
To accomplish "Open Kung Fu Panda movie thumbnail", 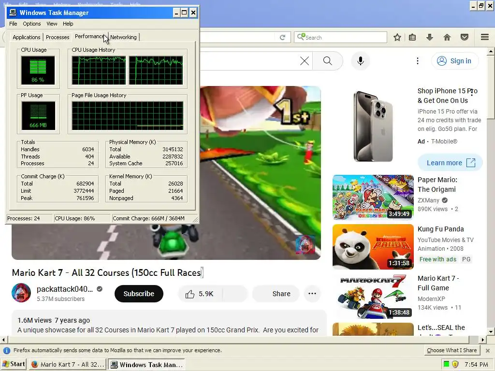I will (373, 247).
